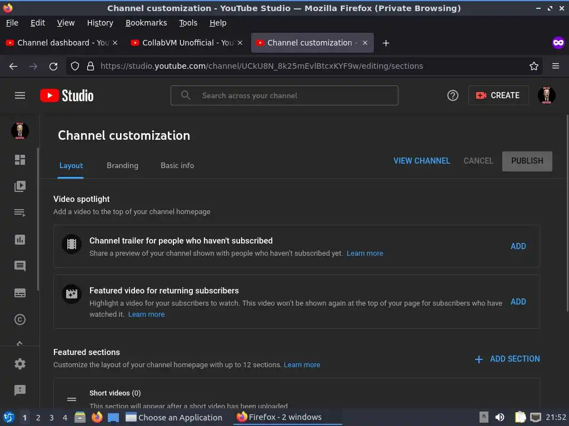This screenshot has height=426, width=569.
Task: Add a featured video for returning subscribers
Action: (518, 302)
